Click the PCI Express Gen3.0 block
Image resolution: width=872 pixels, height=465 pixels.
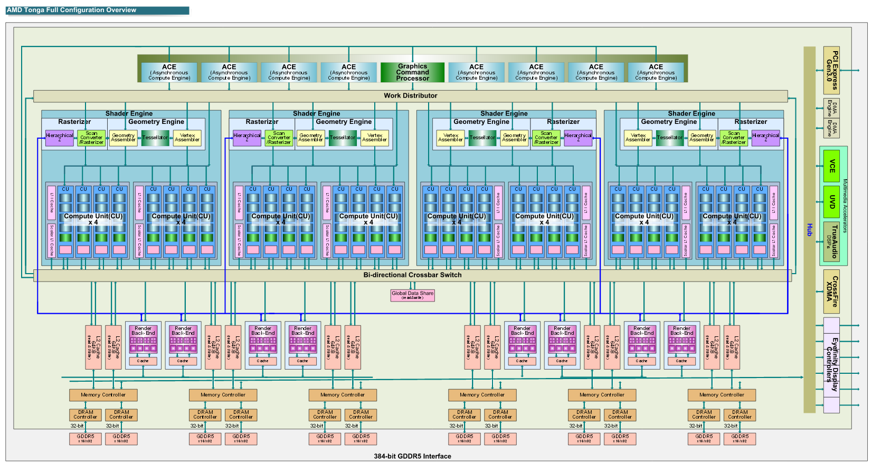click(x=831, y=70)
